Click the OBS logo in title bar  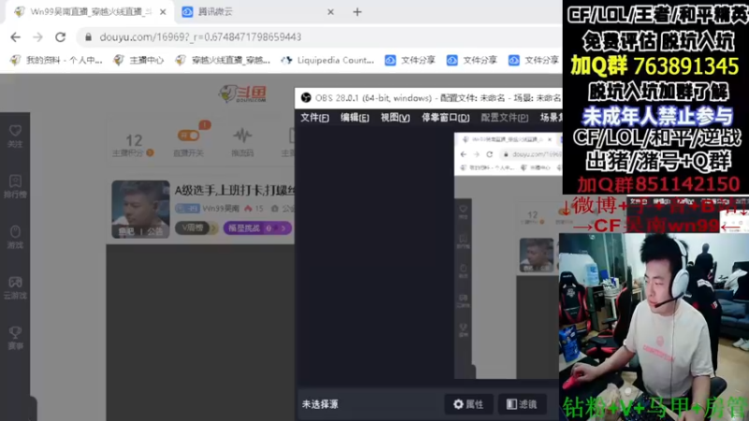coord(306,98)
